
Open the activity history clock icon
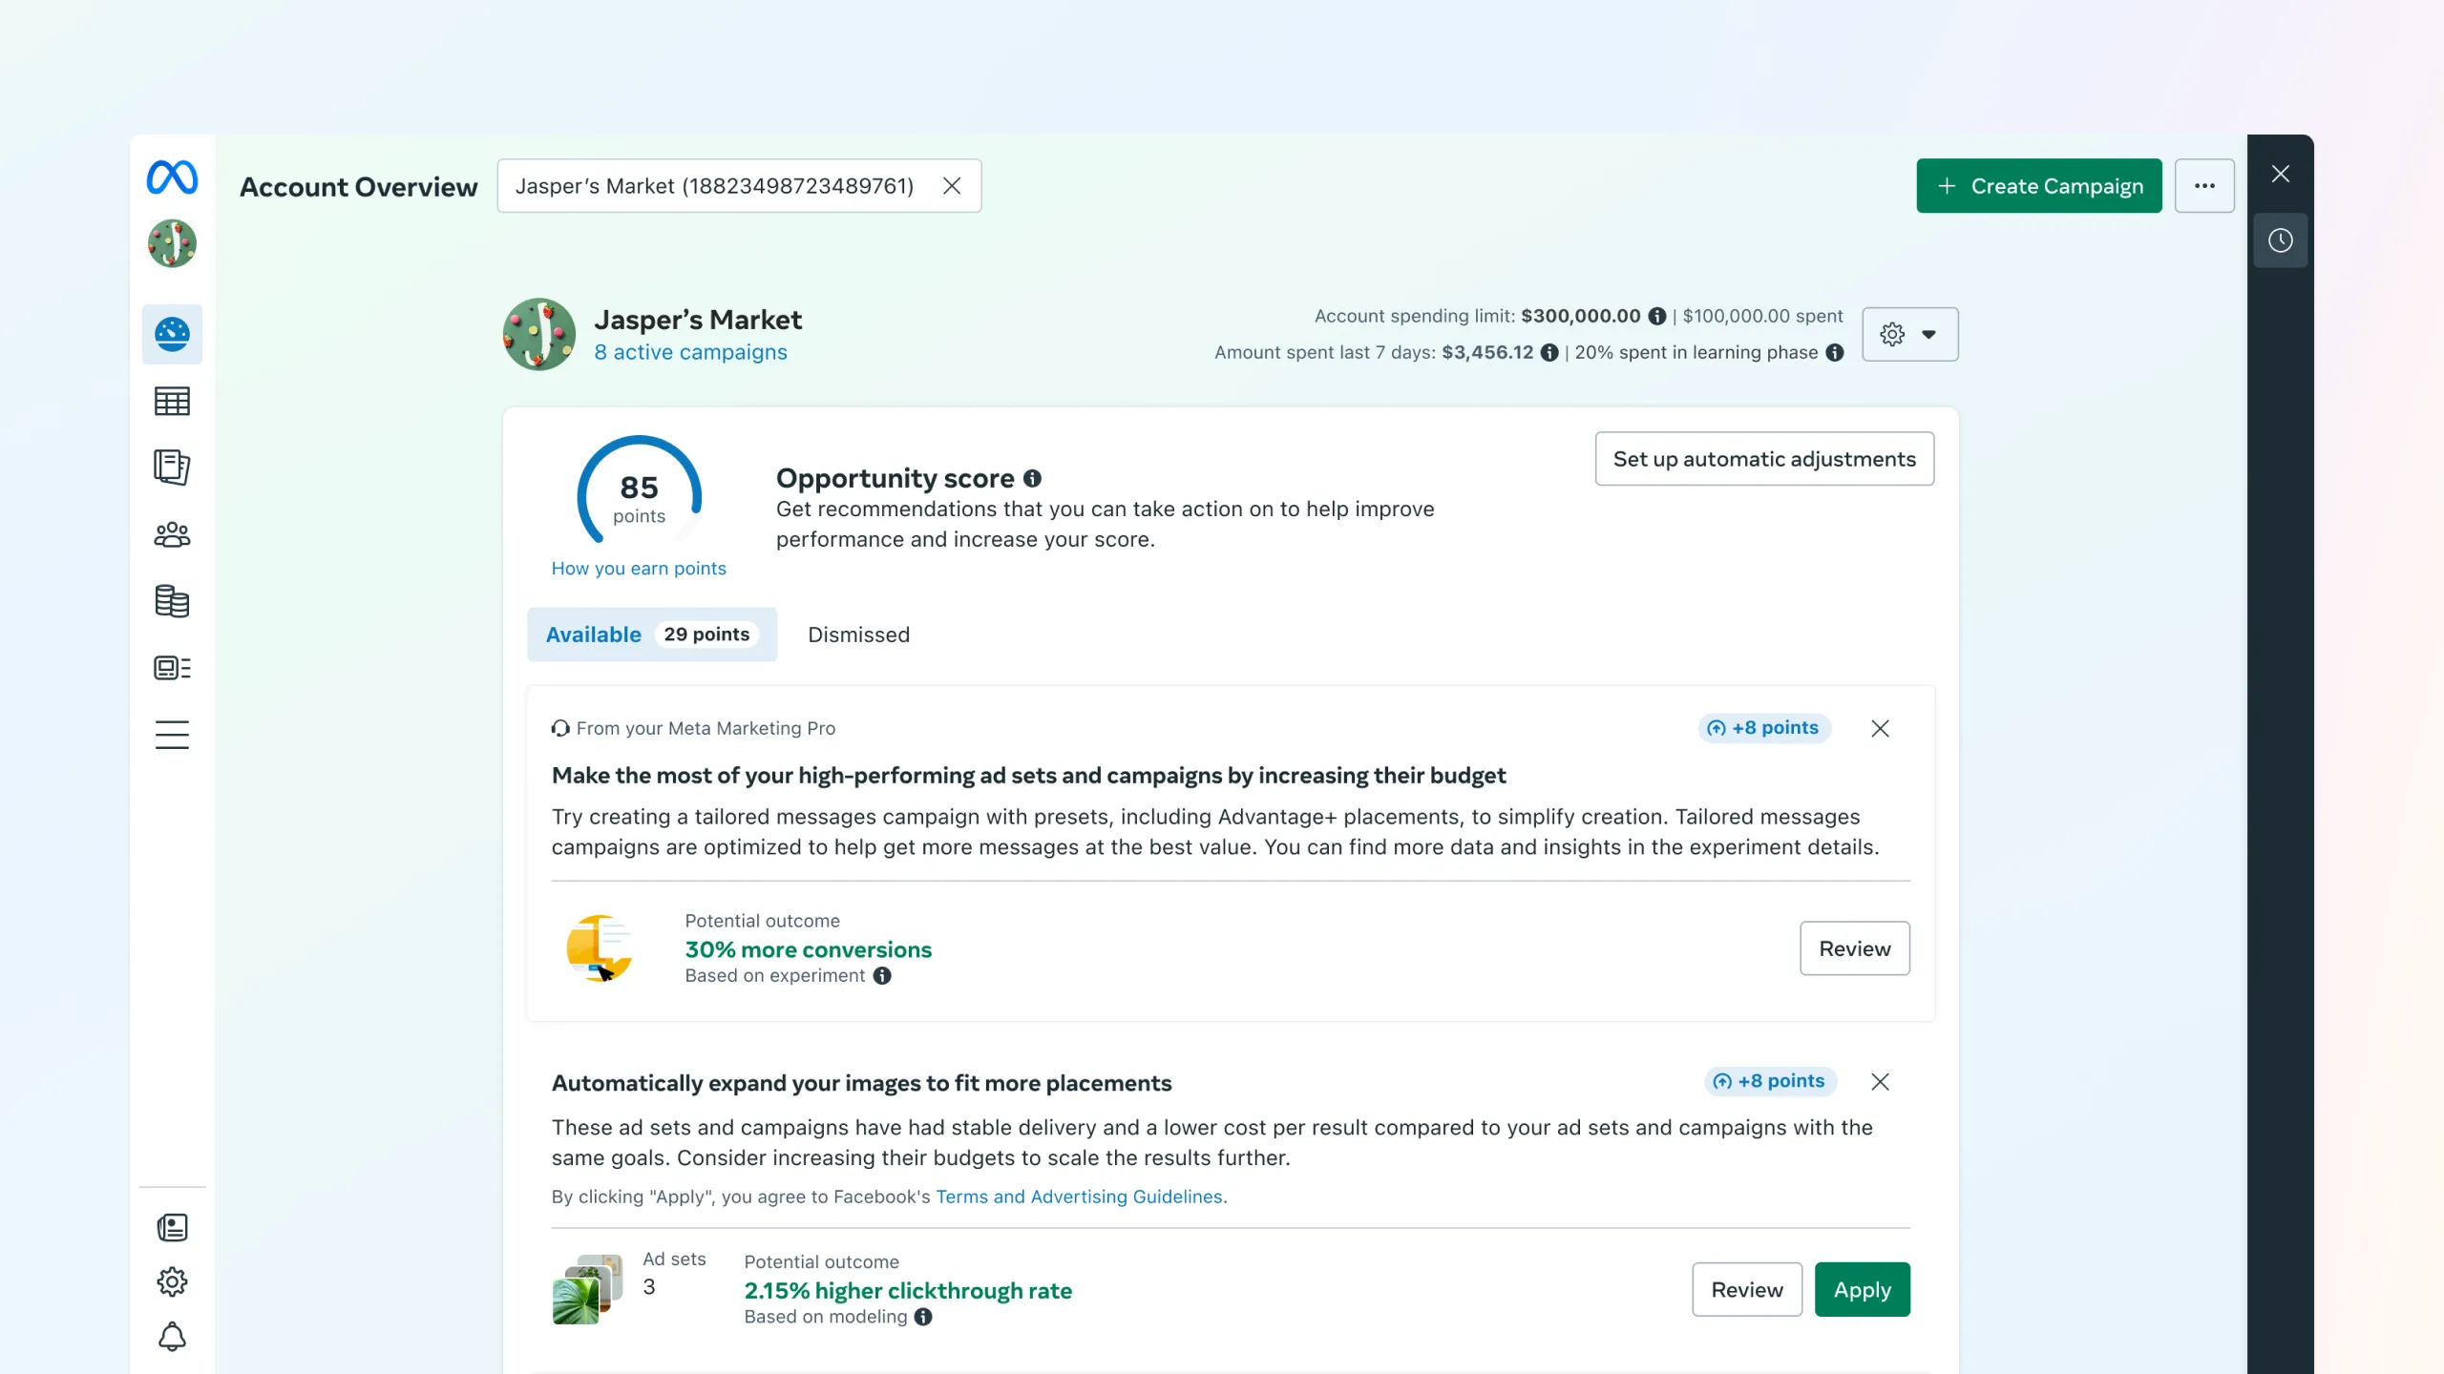coord(2281,239)
